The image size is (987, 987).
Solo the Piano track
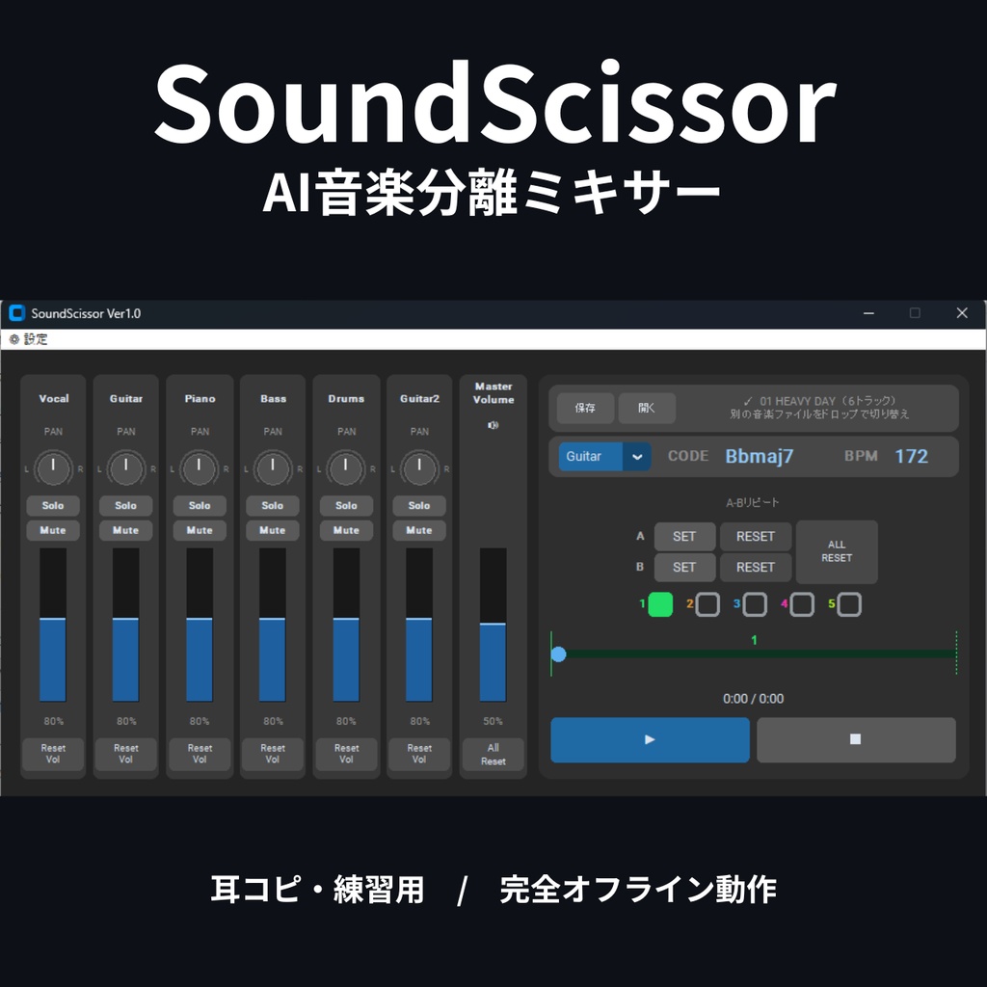tap(200, 505)
